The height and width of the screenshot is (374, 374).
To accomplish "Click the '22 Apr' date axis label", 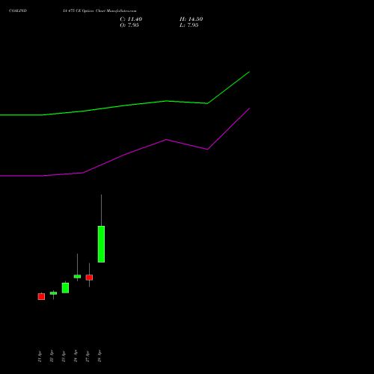I will pyautogui.click(x=52, y=356).
